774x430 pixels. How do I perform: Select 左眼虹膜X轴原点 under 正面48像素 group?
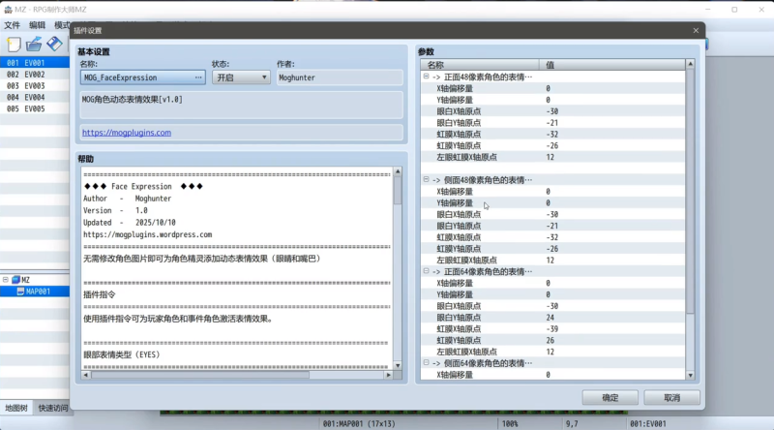(x=552, y=157)
